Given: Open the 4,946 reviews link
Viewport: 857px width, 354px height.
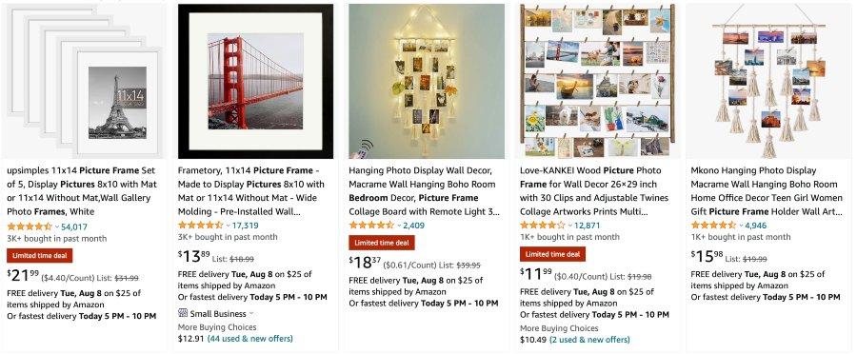Looking at the screenshot, I should click(756, 226).
